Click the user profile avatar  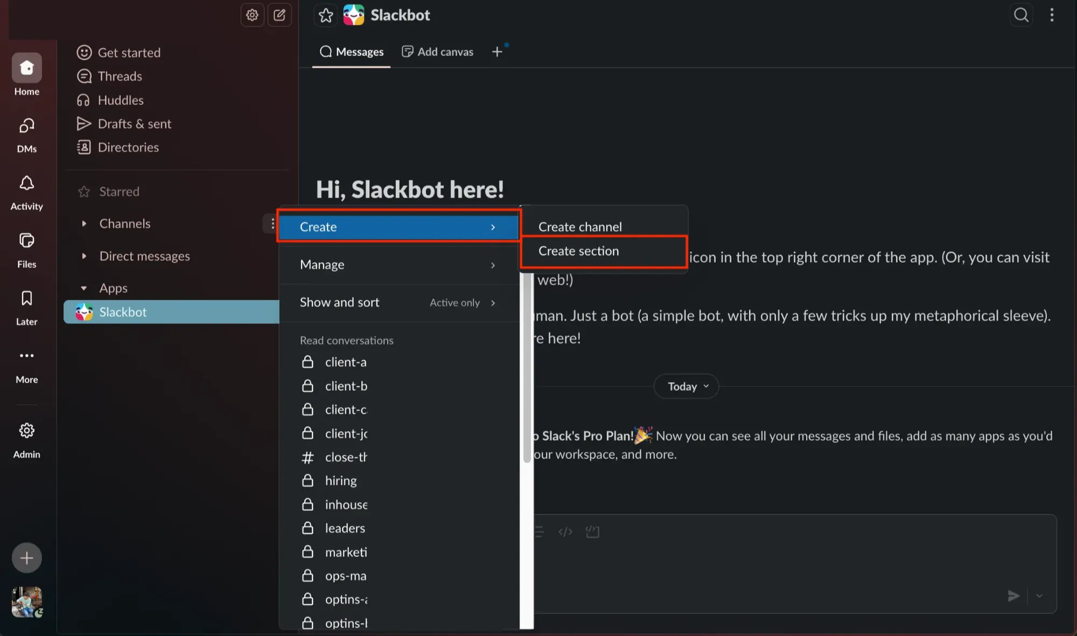[26, 601]
